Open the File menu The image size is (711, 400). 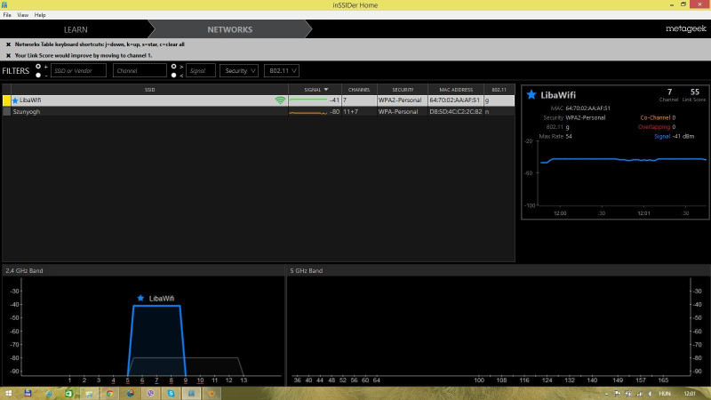[7, 15]
